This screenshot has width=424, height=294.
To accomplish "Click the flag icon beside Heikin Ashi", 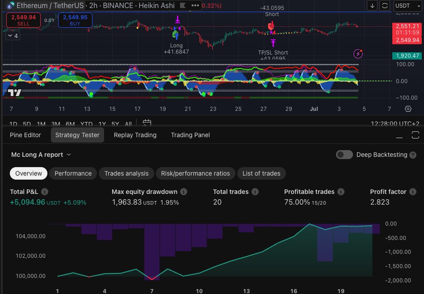I will coord(183,5).
